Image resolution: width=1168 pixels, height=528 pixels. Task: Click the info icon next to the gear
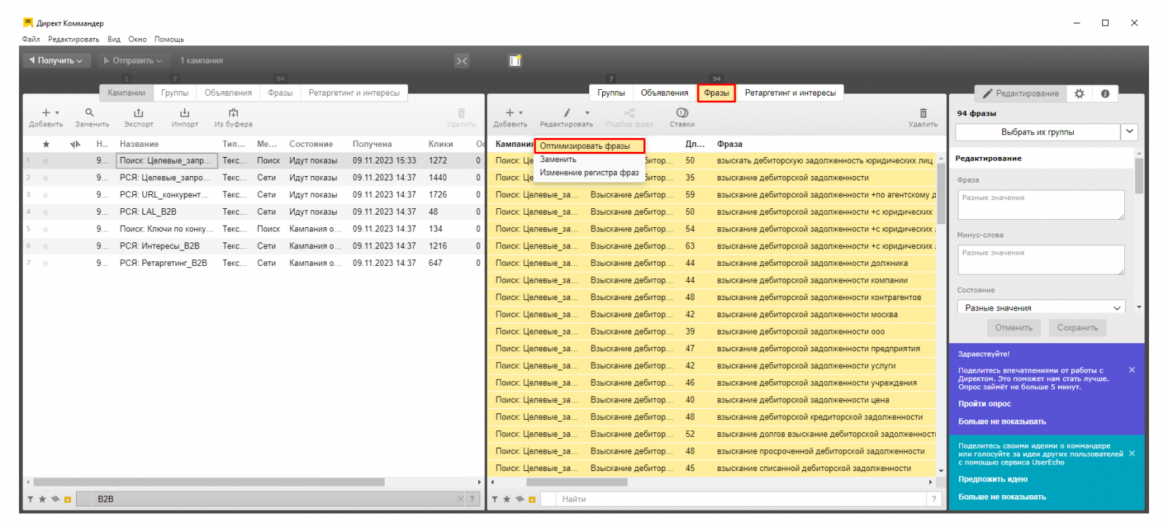pyautogui.click(x=1105, y=93)
